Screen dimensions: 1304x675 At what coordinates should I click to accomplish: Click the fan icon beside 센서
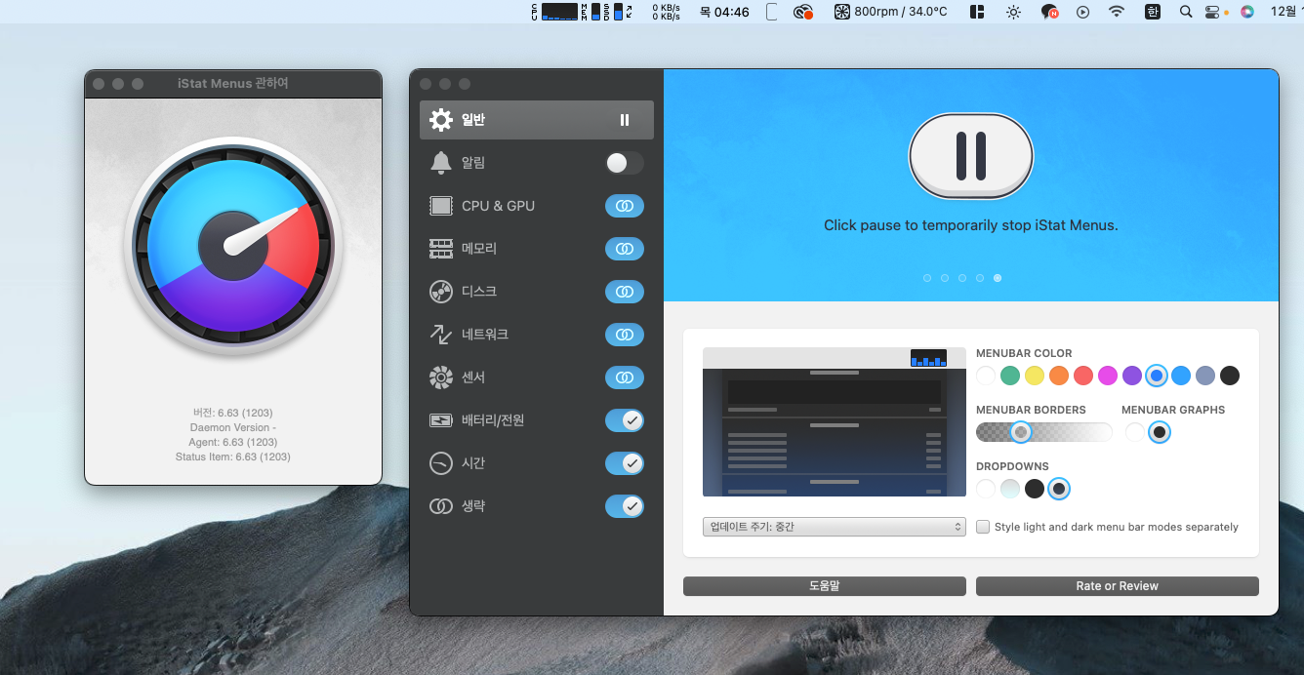[441, 377]
